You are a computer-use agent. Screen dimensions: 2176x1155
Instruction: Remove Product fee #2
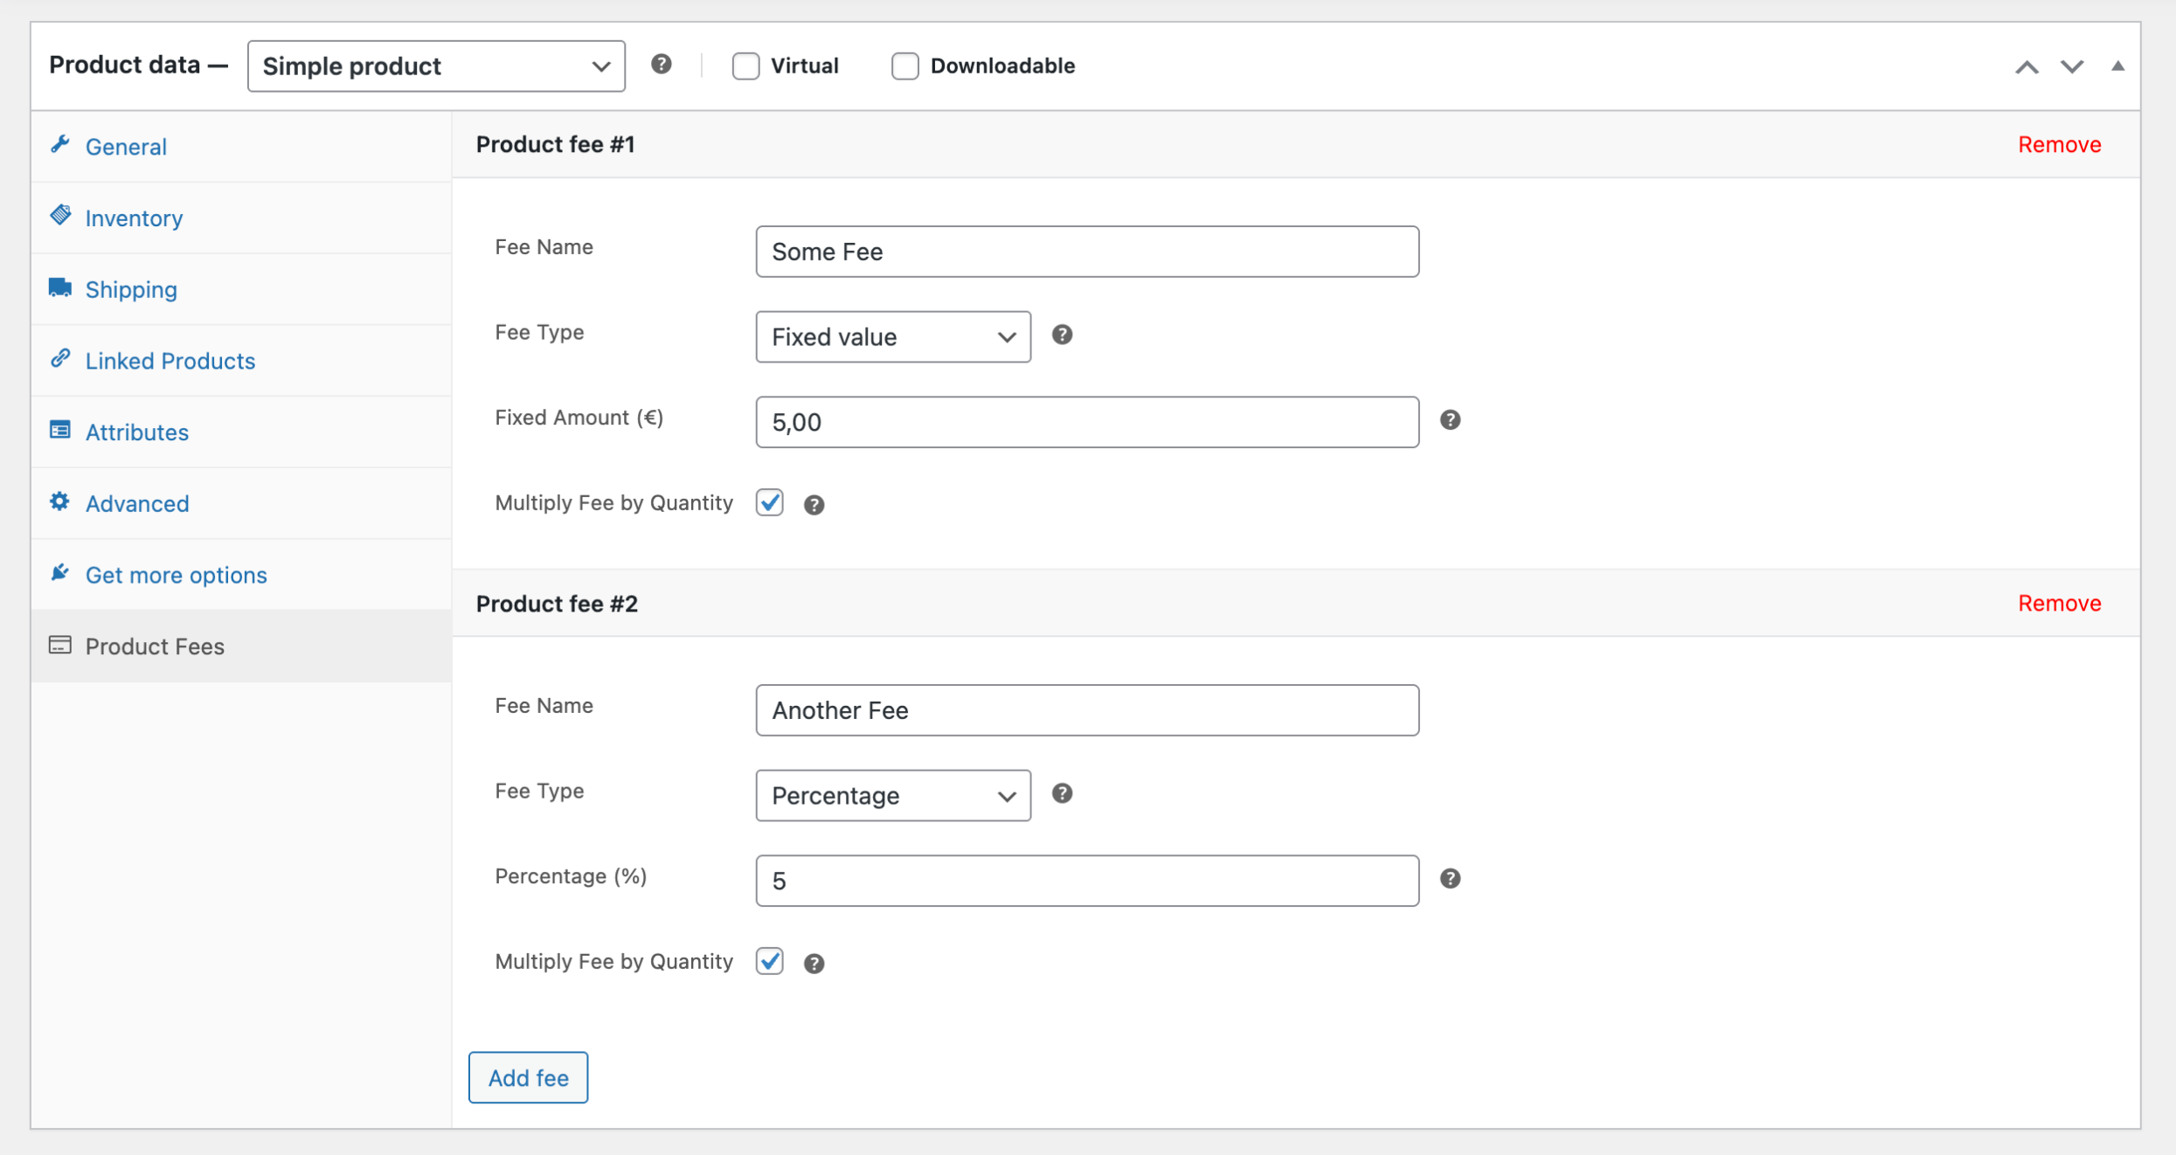[2059, 603]
